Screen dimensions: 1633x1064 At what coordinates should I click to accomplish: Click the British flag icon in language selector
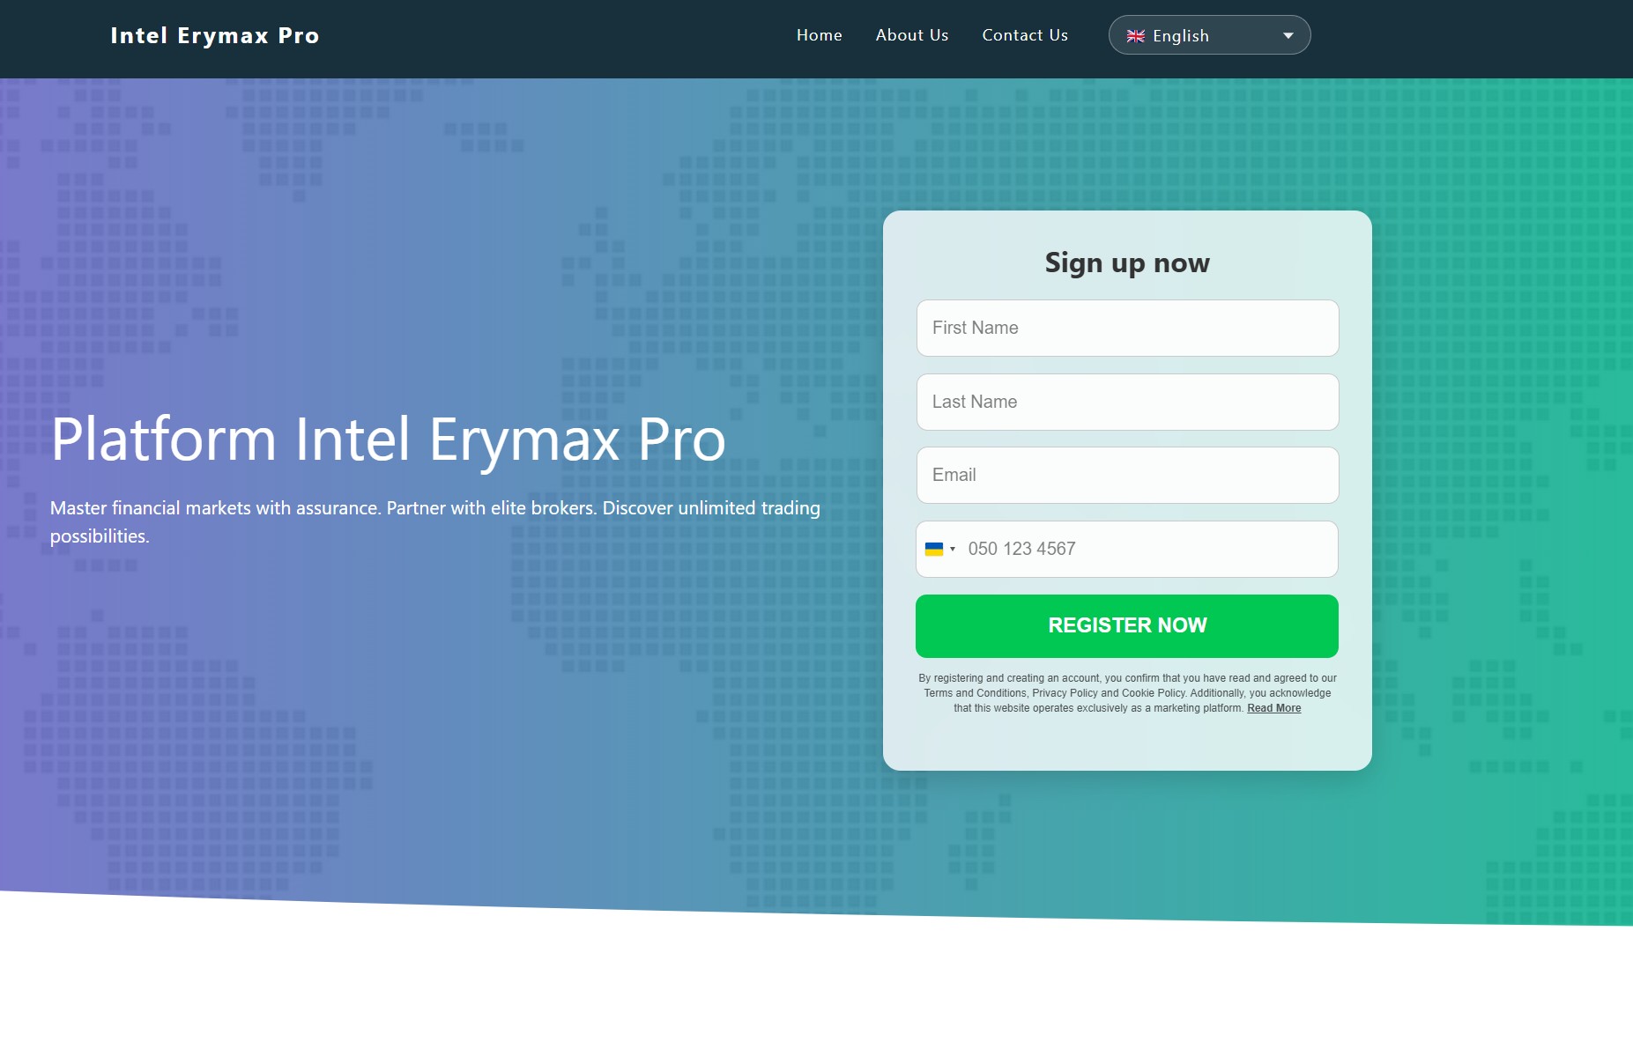coord(1136,35)
